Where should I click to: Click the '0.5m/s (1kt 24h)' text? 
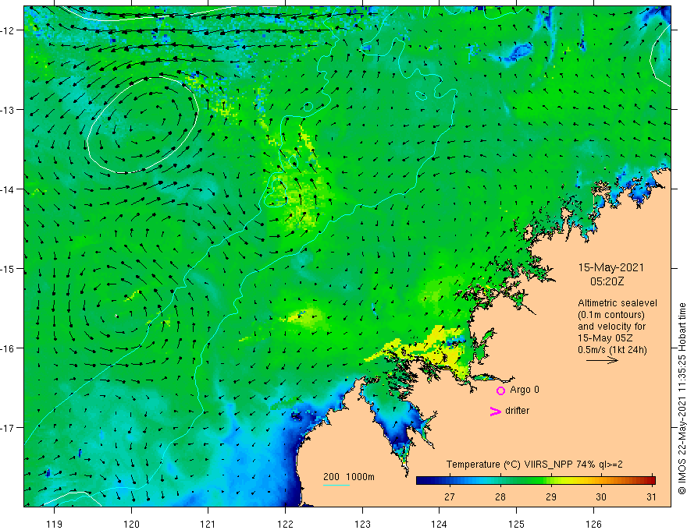point(612,350)
